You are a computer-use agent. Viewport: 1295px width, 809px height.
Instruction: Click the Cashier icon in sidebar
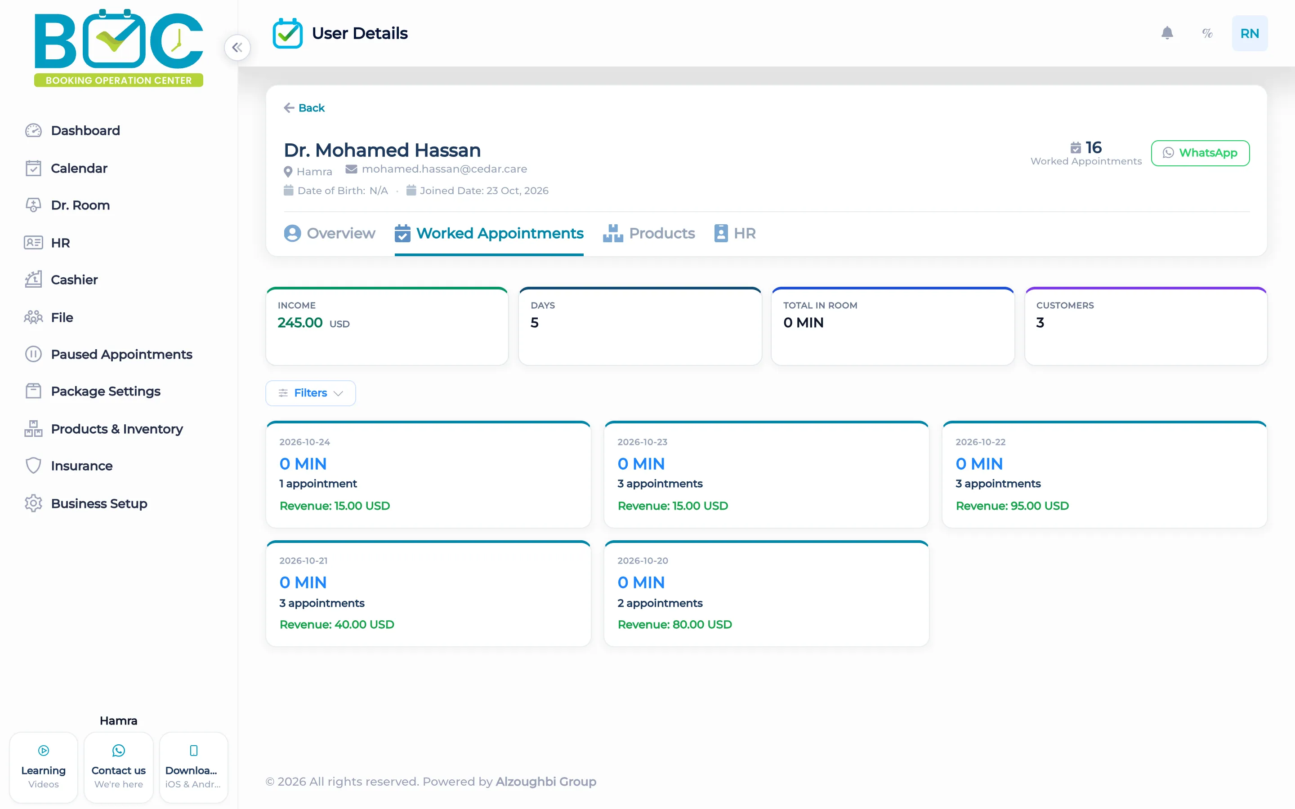pyautogui.click(x=33, y=279)
